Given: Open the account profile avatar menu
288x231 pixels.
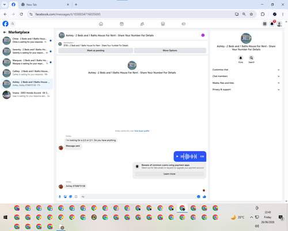Looking at the screenshot, I should [279, 24].
